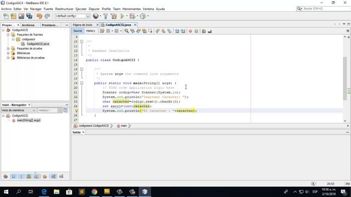Screen dimensions: 351x197
Task: Close the CodigoASCII.java editor tab
Action: tap(135, 25)
